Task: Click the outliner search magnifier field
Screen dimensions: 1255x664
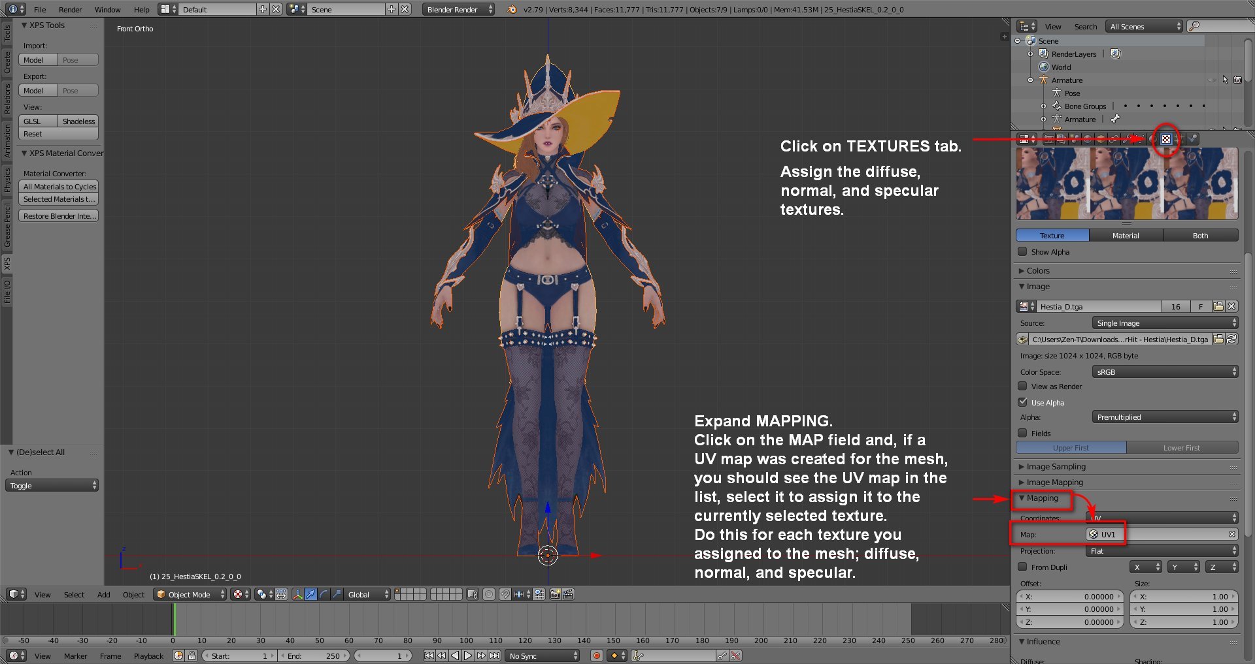Action: [1220, 26]
